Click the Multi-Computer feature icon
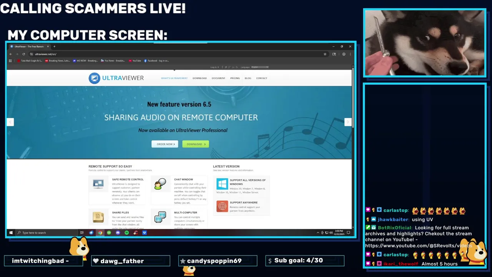The image size is (492, 277). coord(160,217)
